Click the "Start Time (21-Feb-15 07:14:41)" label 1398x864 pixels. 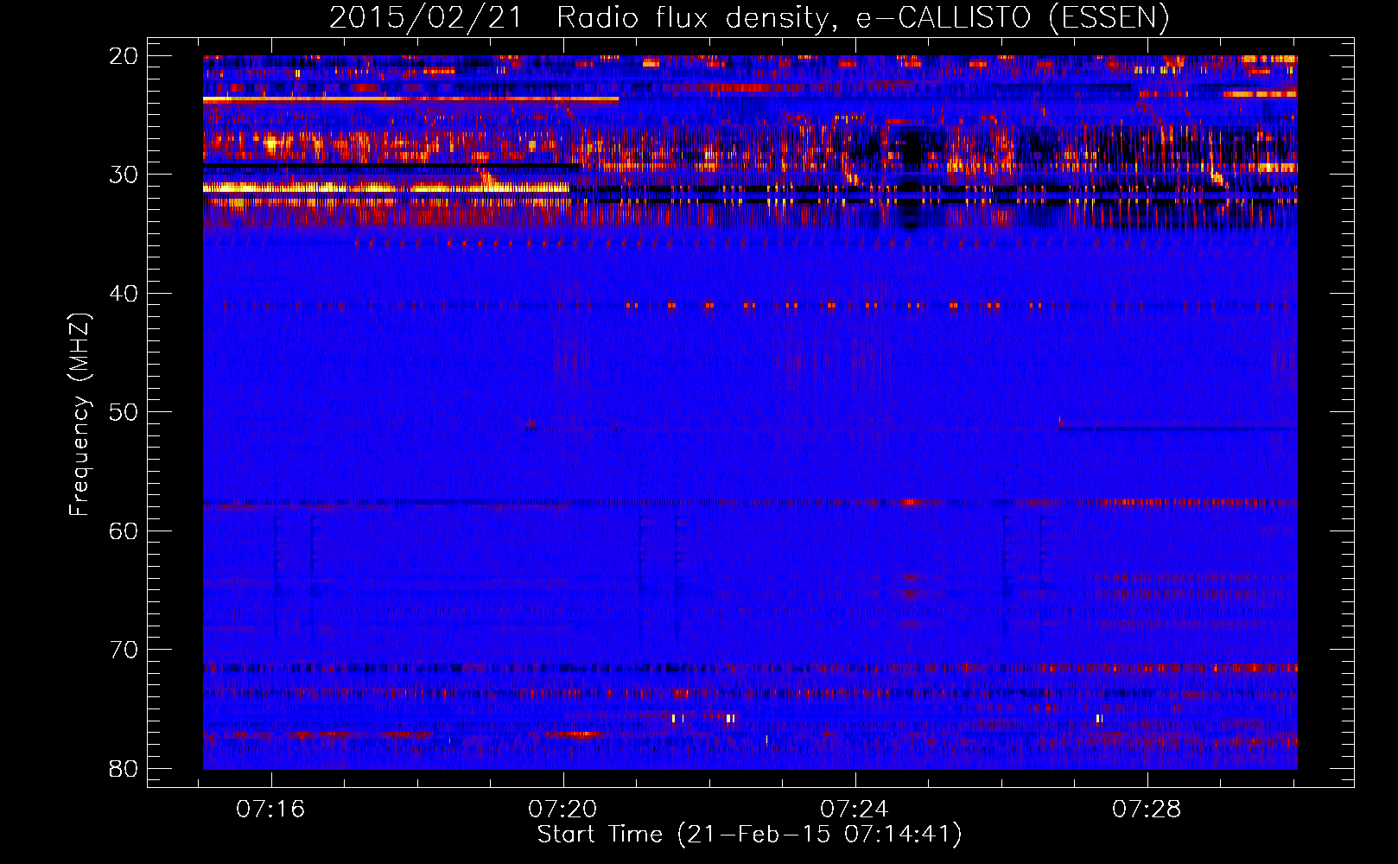click(749, 835)
